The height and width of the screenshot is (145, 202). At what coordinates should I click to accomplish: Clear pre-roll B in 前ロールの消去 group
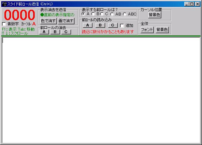(55, 32)
